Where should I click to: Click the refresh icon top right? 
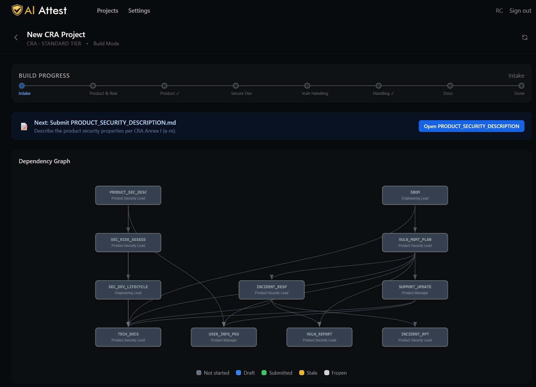[x=525, y=37]
